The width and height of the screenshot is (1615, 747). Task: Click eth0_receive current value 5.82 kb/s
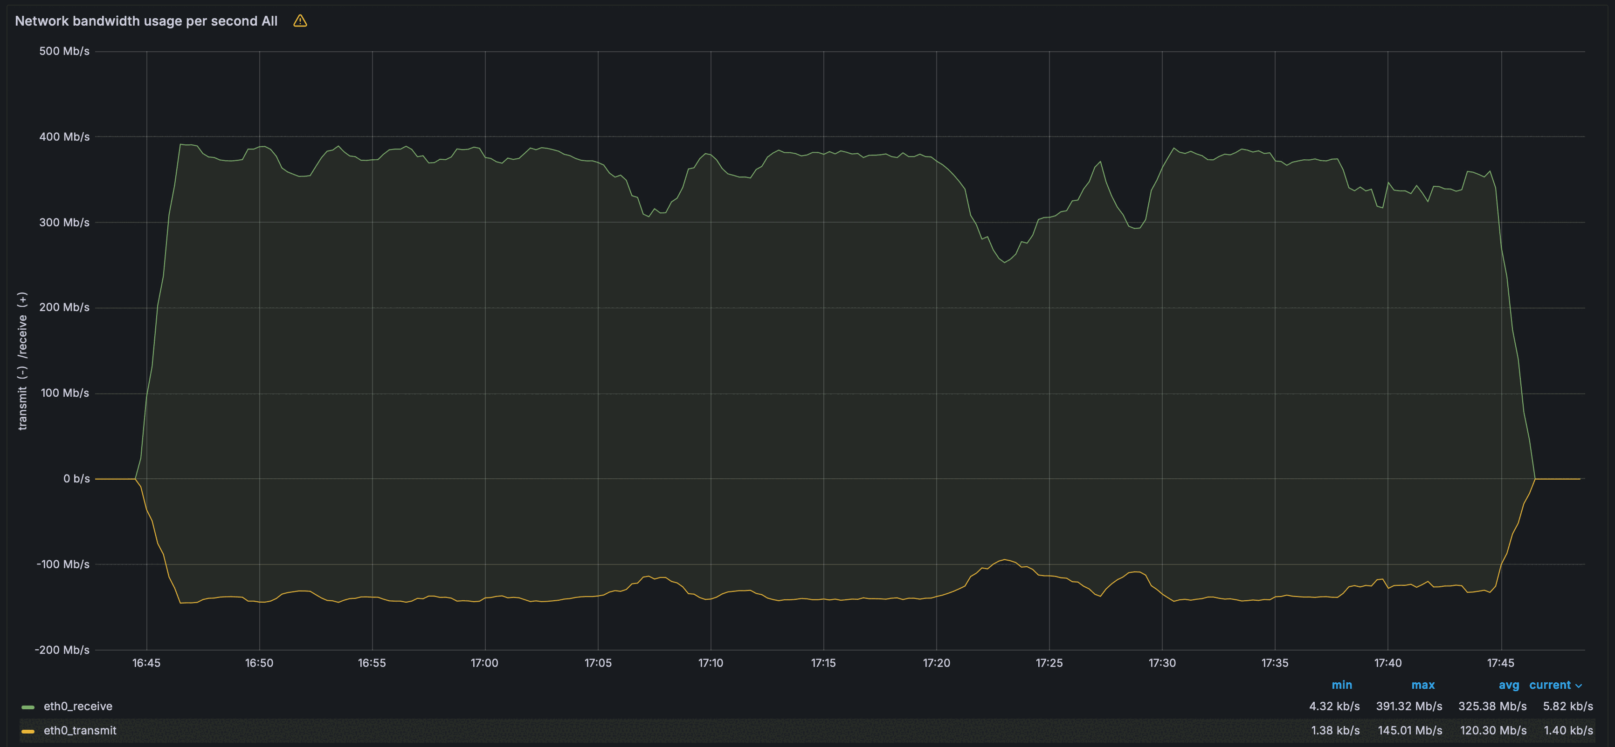coord(1567,706)
